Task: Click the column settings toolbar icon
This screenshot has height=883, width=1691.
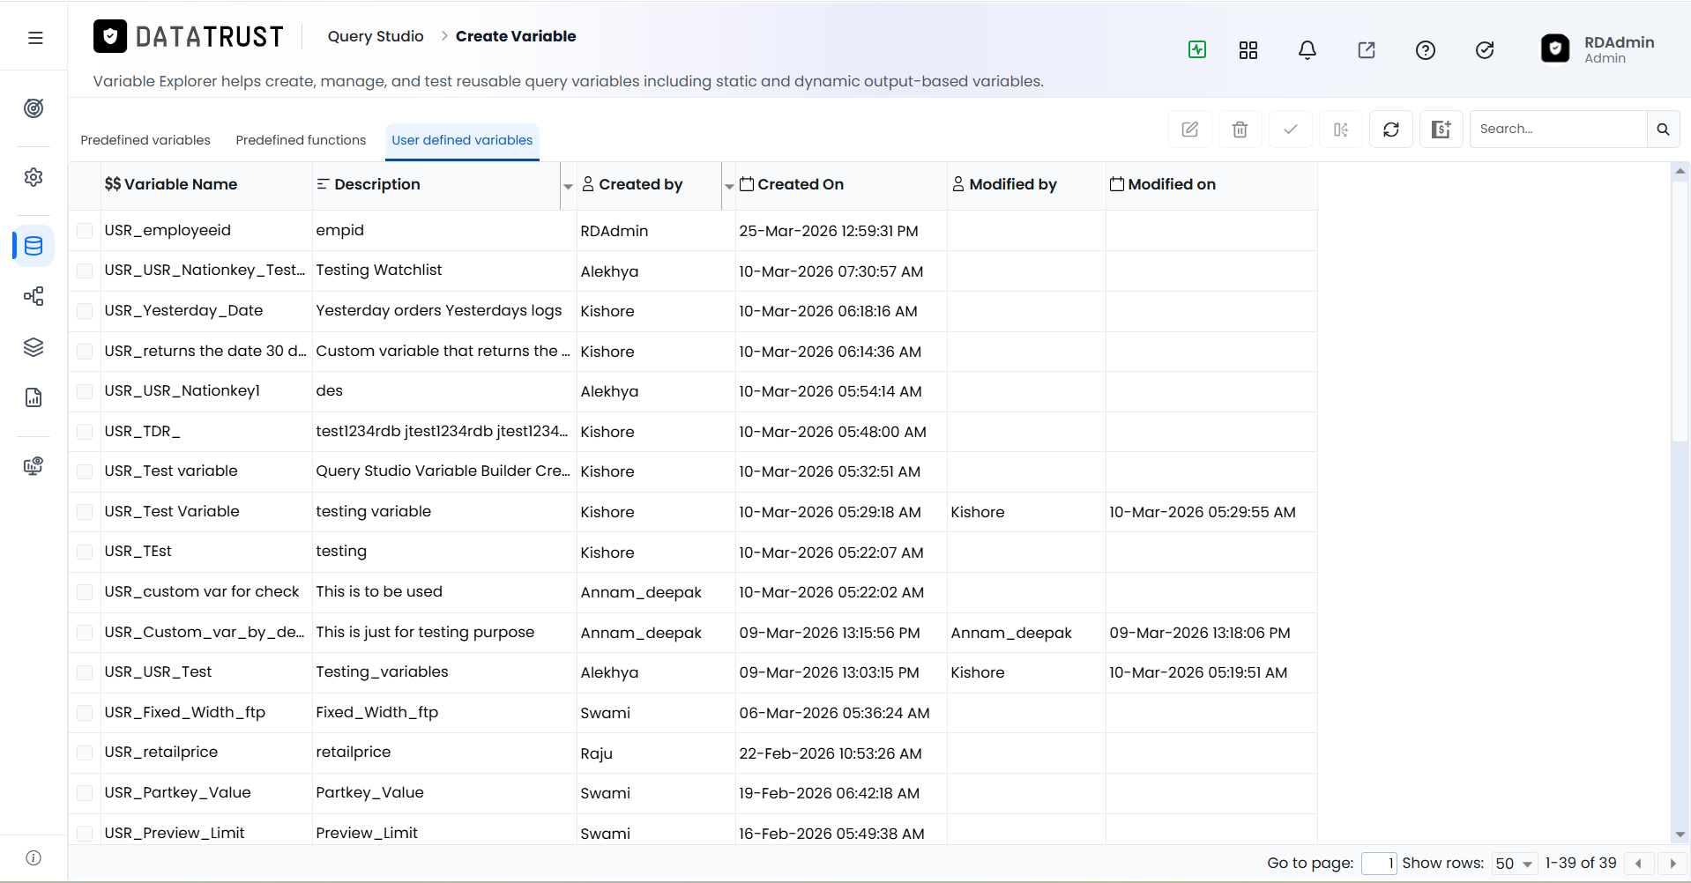Action: coord(1341,130)
